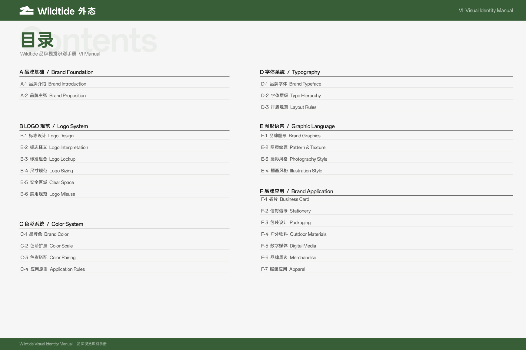Select 'B-4 尺寸规范 Logo Sizing' entry
This screenshot has width=526, height=350.
(47, 171)
